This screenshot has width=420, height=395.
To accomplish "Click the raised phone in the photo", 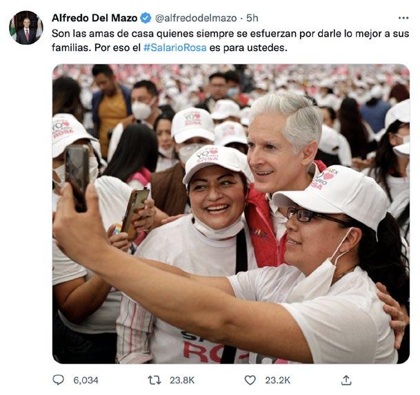I will click(77, 178).
